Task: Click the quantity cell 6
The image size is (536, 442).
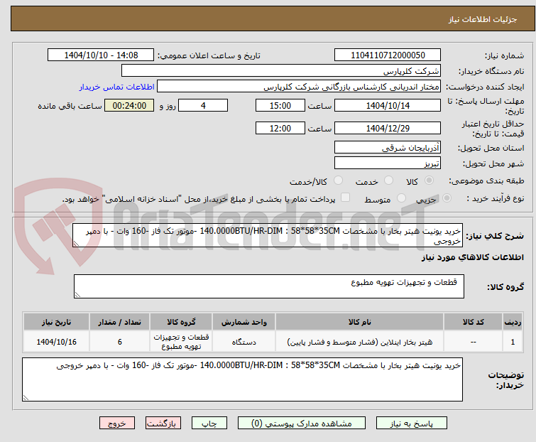Action: pos(120,342)
